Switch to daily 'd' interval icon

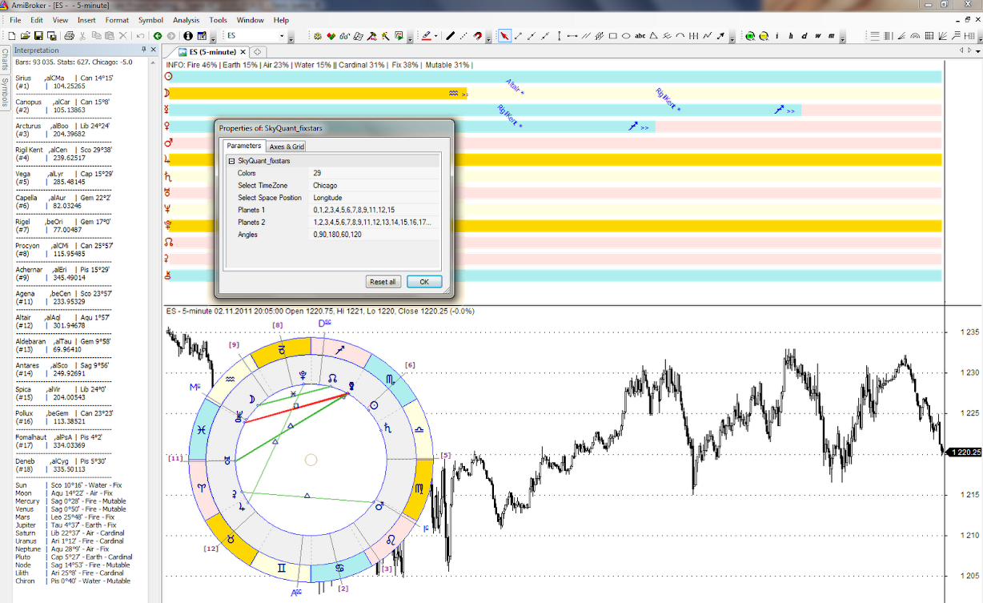(804, 36)
